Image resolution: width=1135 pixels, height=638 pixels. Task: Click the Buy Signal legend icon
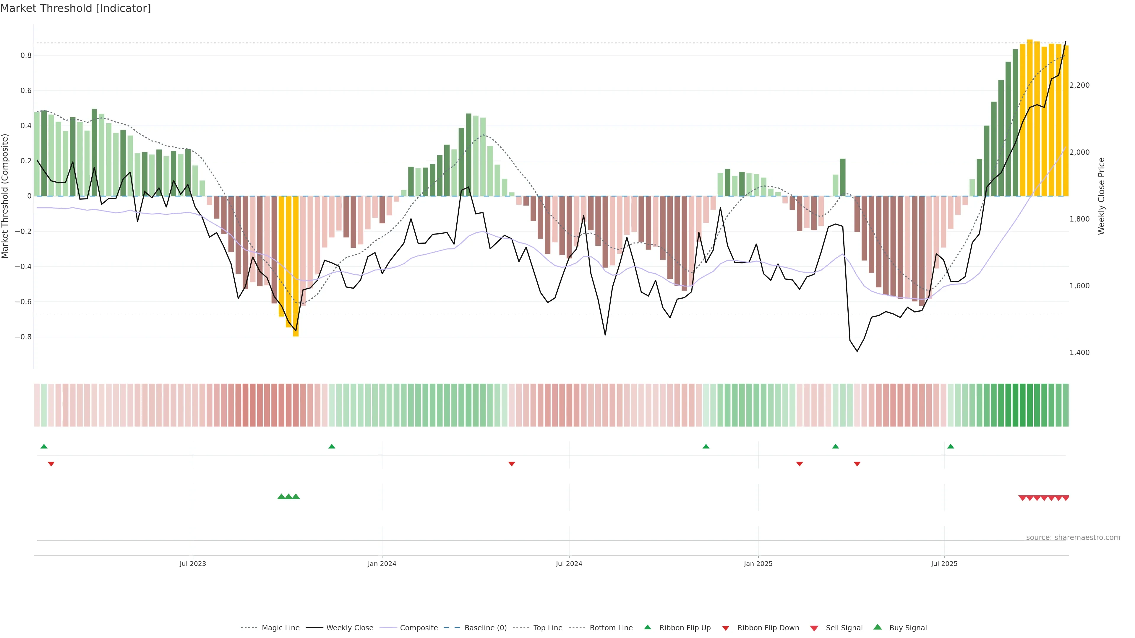pos(878,627)
